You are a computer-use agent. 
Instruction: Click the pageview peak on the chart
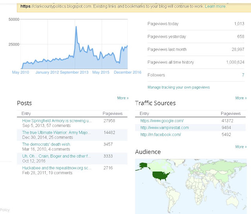click(x=76, y=27)
